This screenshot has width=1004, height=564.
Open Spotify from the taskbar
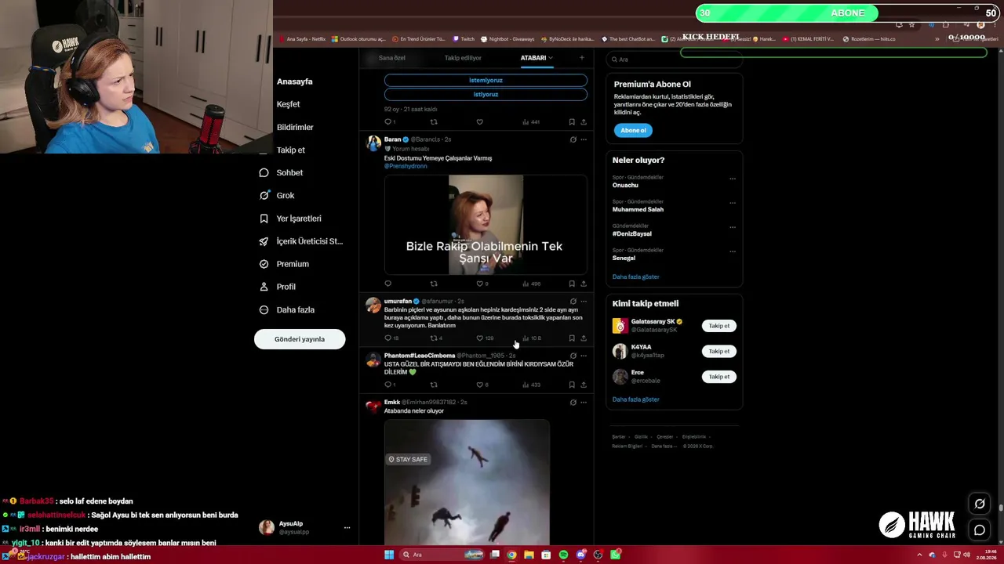click(x=563, y=555)
